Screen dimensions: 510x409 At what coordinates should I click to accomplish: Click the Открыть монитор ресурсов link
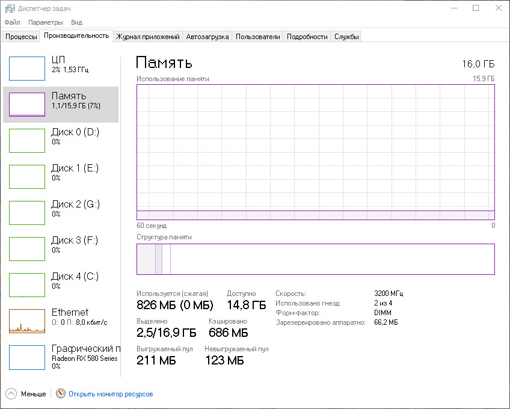point(111,394)
